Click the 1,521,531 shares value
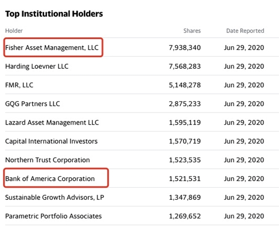 click(x=185, y=179)
